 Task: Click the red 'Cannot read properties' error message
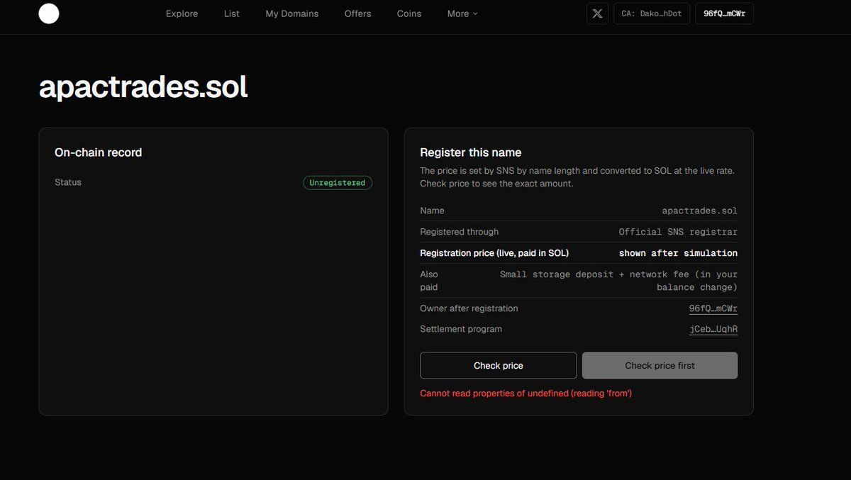pyautogui.click(x=526, y=393)
